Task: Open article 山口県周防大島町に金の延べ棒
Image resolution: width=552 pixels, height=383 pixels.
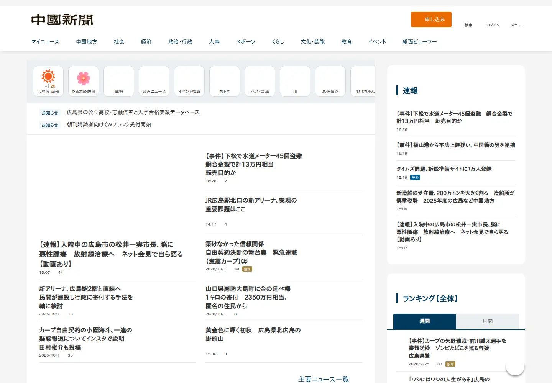Action: point(248,297)
